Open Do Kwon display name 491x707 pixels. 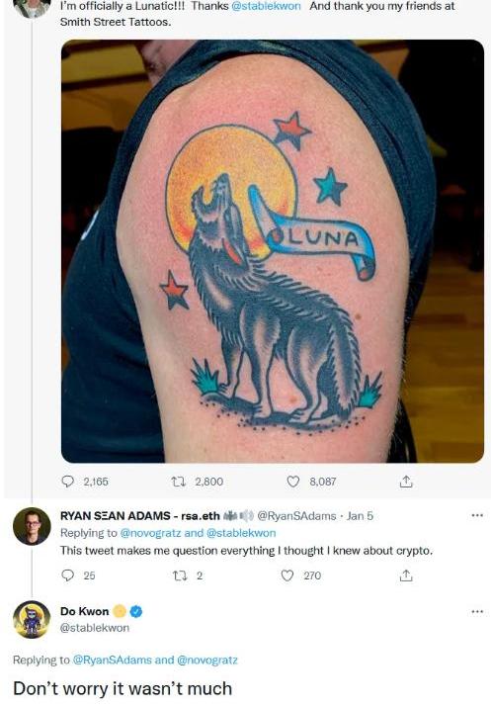[85, 611]
